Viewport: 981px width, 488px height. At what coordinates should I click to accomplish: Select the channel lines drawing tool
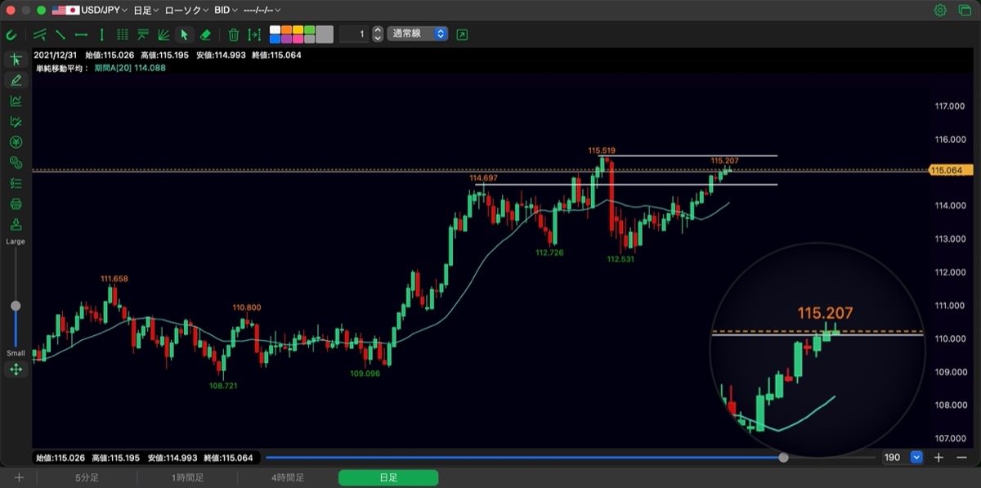pos(39,34)
